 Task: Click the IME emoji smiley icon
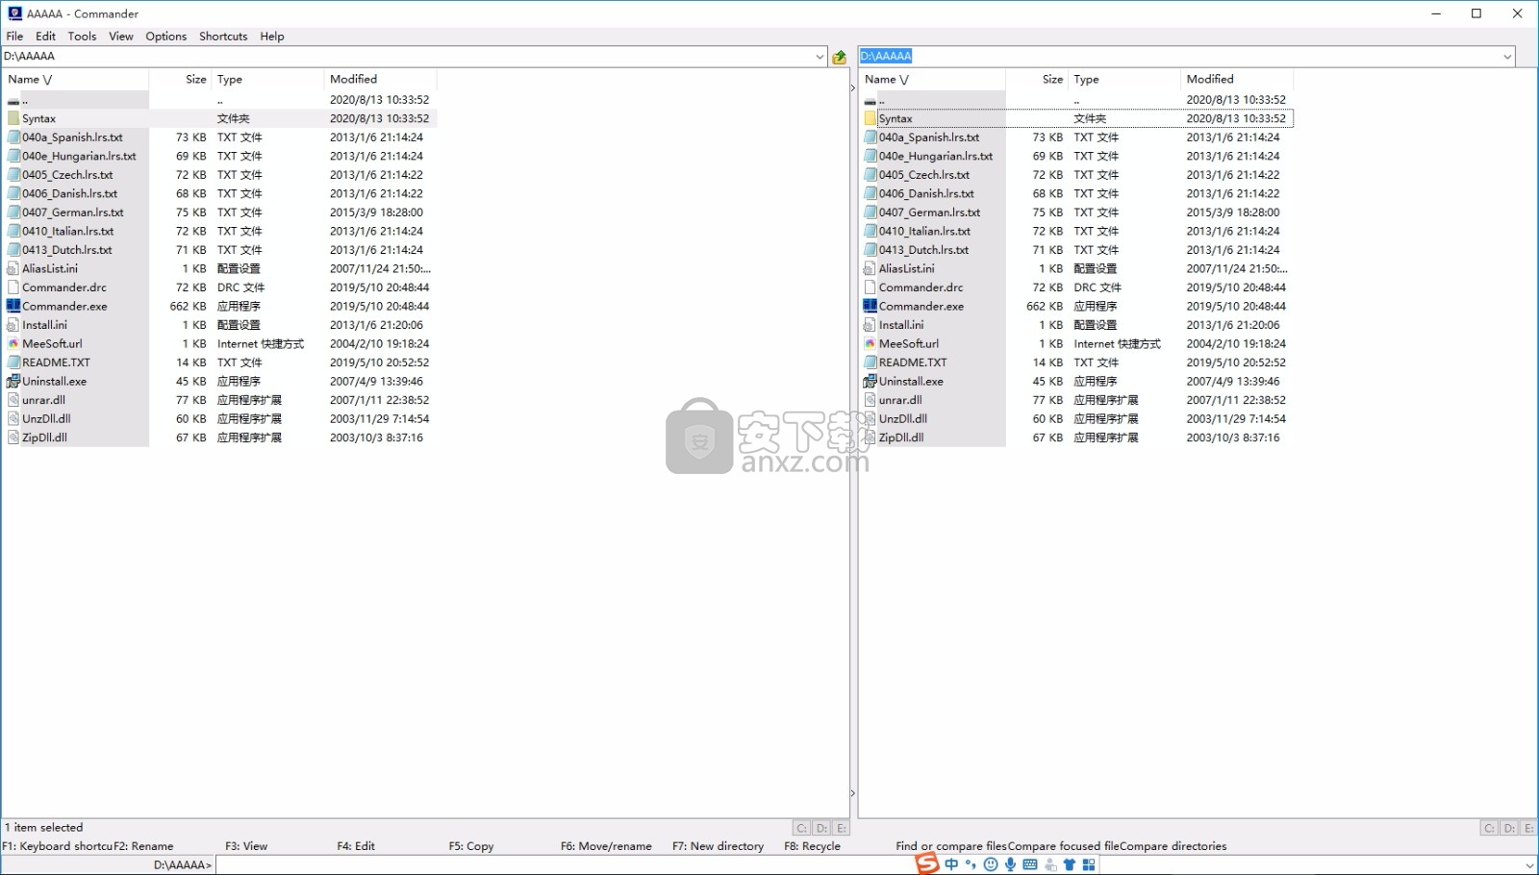(991, 864)
